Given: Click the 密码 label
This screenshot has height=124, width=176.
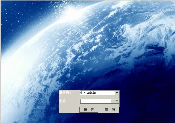Looking at the screenshot, I should tap(63, 101).
